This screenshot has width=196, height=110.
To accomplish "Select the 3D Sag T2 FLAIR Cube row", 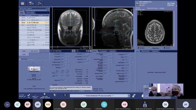I will [34, 30].
